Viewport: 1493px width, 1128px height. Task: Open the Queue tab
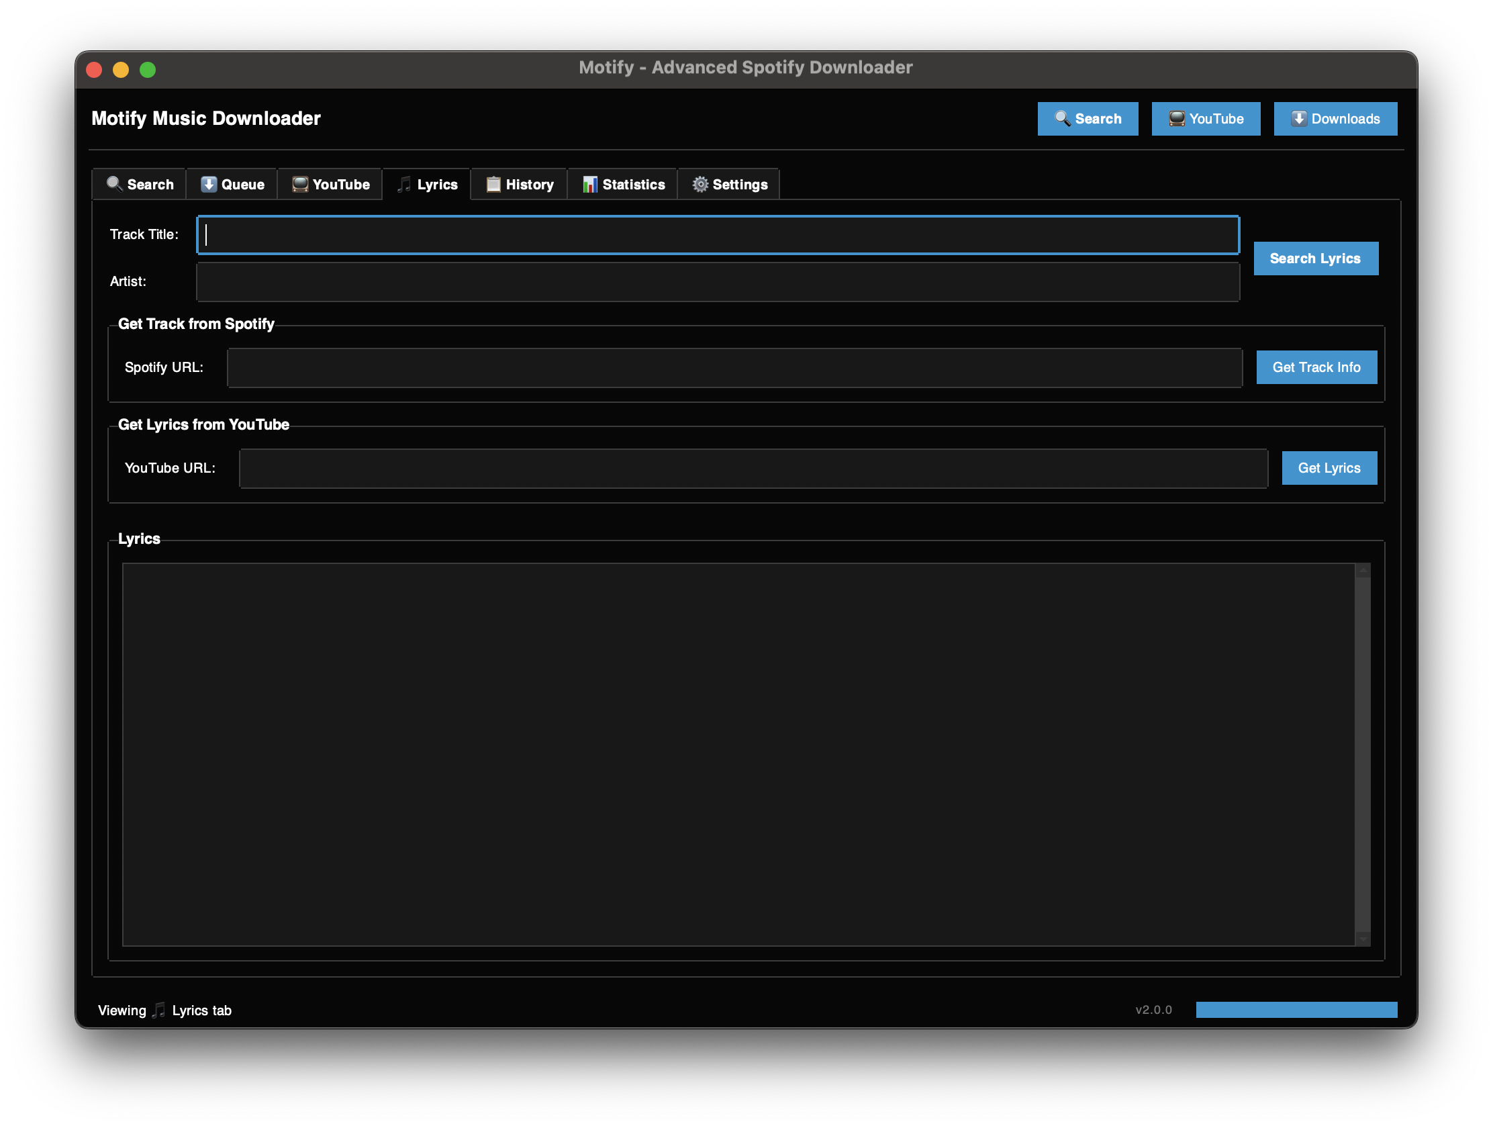232,184
